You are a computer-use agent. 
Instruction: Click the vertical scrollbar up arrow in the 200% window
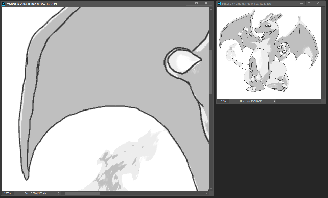[211, 9]
